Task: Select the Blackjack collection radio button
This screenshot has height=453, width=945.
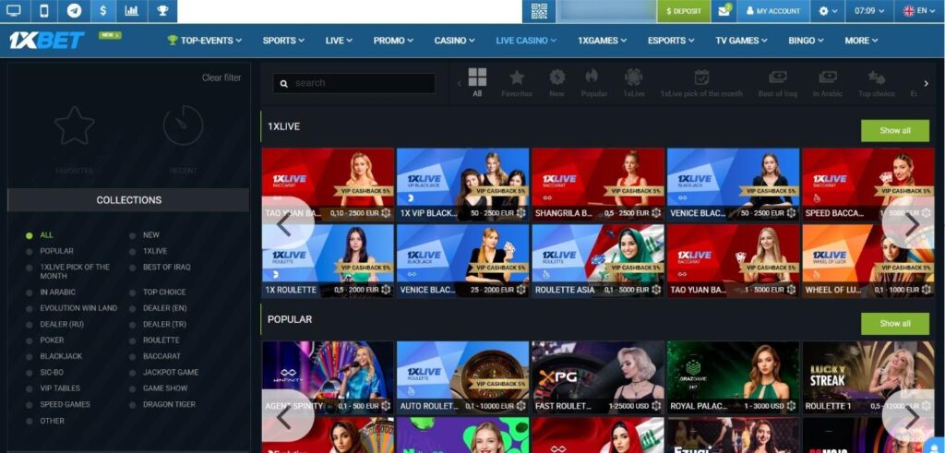Action: point(30,356)
